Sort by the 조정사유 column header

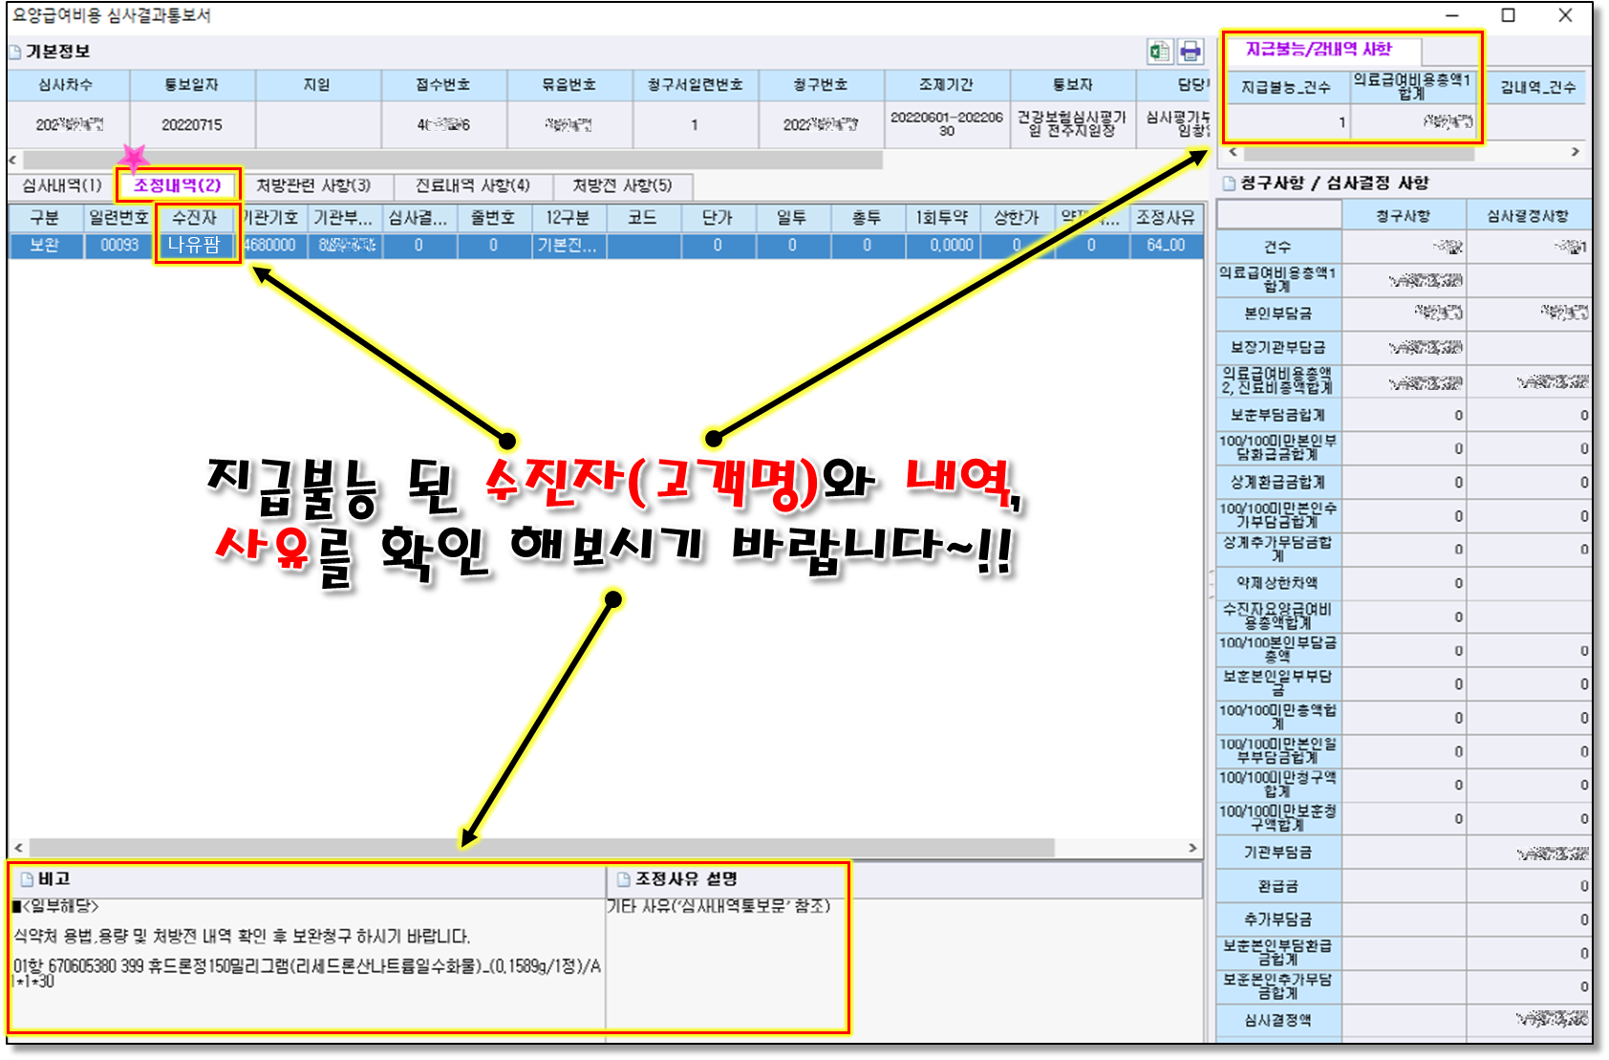pyautogui.click(x=1165, y=218)
